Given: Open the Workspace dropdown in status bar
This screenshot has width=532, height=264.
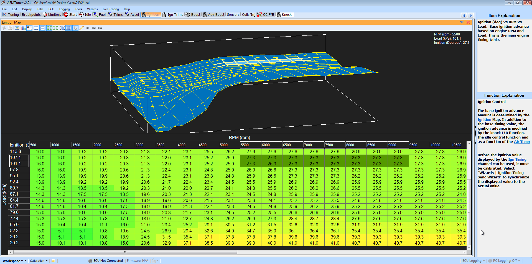Looking at the screenshot, I should pyautogui.click(x=14, y=261).
